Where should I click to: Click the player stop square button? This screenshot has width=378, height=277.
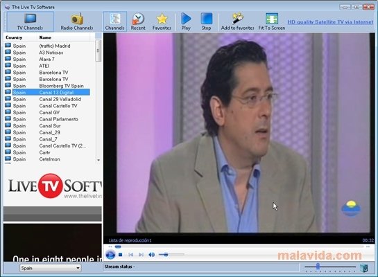tap(121, 254)
